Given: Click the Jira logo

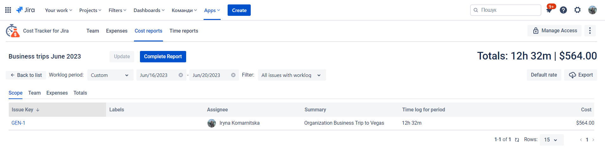Looking at the screenshot, I should tap(25, 10).
